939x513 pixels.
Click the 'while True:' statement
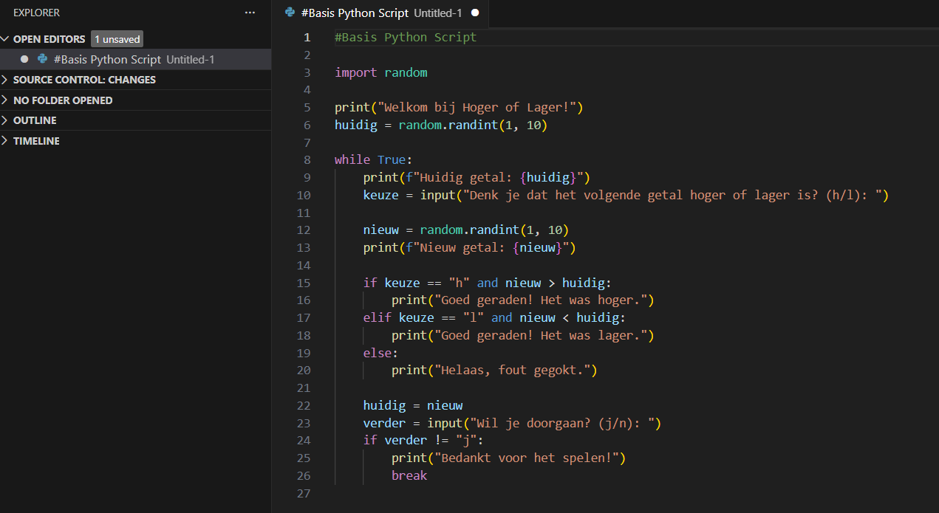pyautogui.click(x=373, y=159)
